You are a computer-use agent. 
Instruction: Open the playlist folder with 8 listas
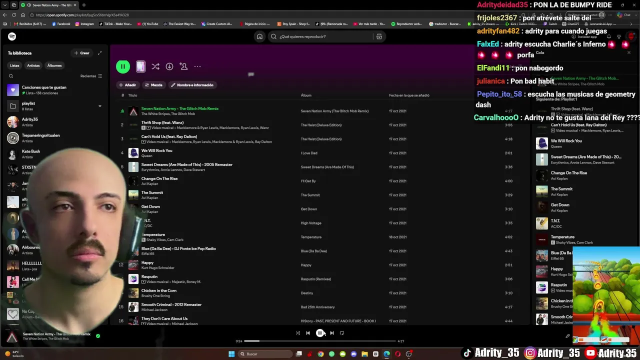pos(55,106)
